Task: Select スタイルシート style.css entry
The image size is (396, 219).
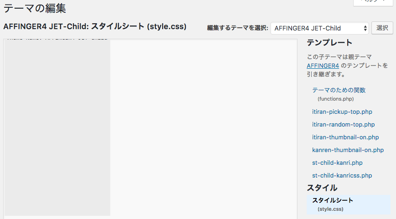Action: click(x=349, y=204)
